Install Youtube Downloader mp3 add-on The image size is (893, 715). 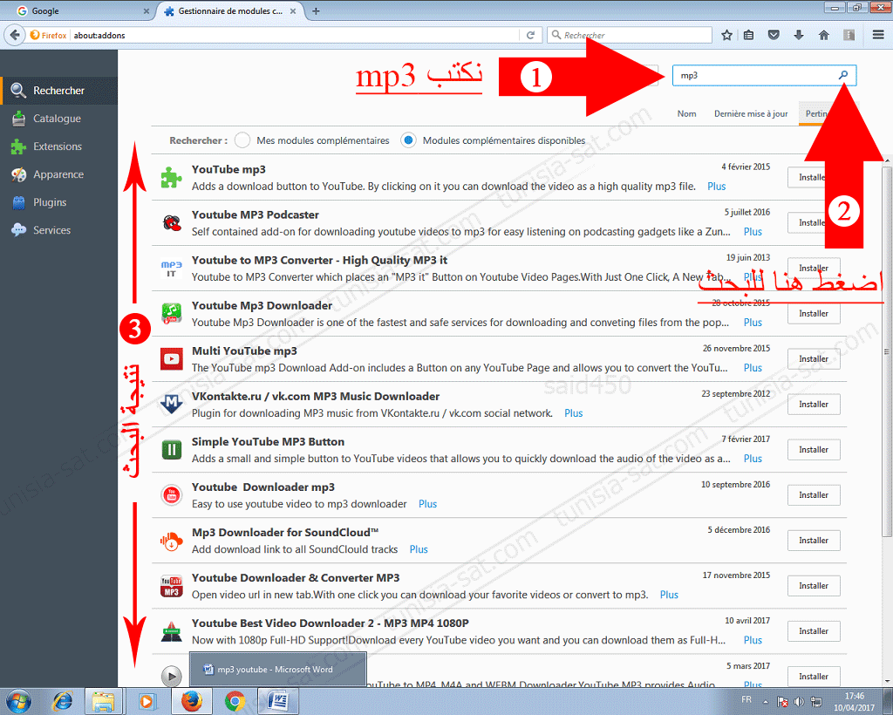[814, 495]
